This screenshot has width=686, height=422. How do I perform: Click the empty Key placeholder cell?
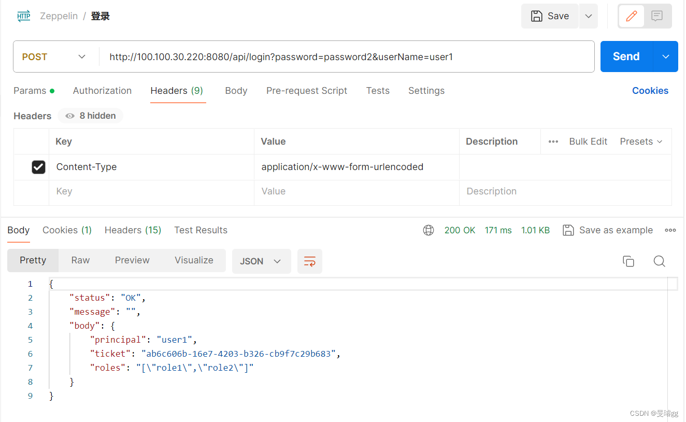click(151, 192)
